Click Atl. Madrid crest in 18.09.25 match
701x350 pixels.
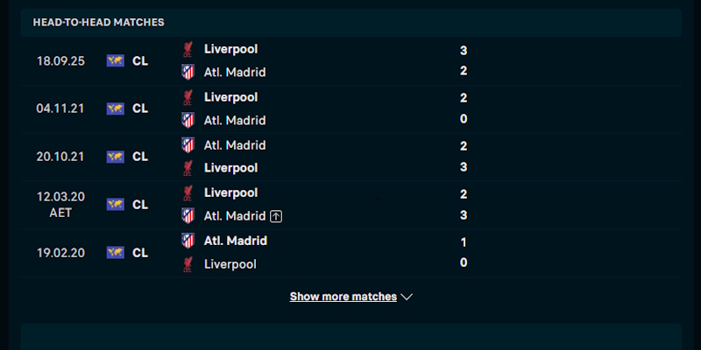click(188, 72)
